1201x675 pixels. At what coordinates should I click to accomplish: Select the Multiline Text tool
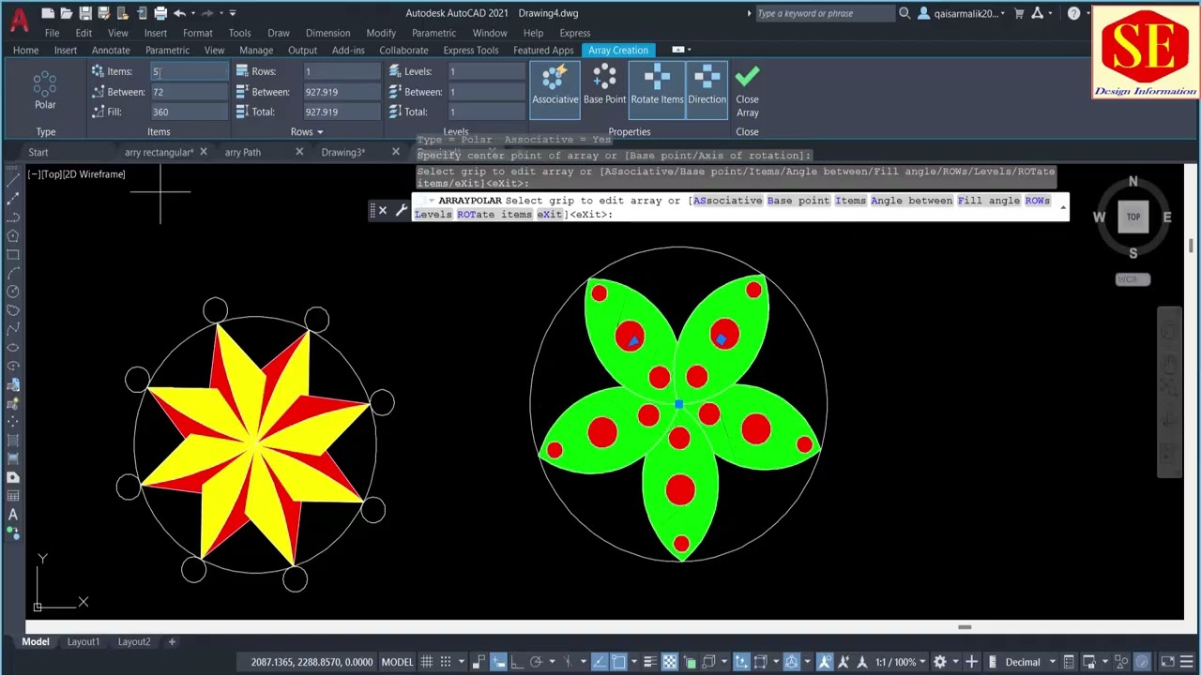pos(13,515)
